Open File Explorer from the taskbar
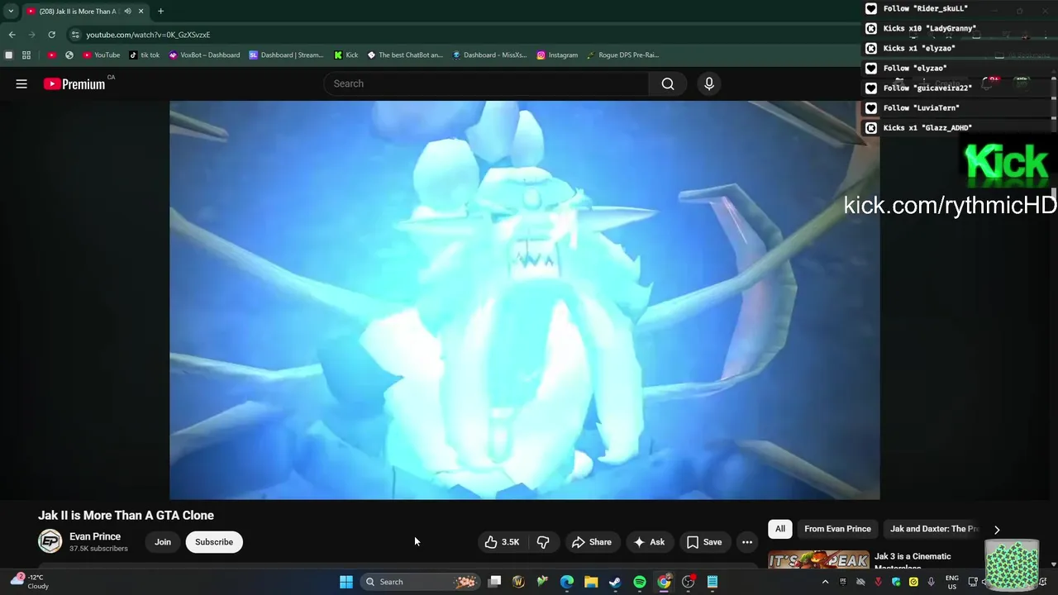This screenshot has width=1058, height=595. click(591, 582)
